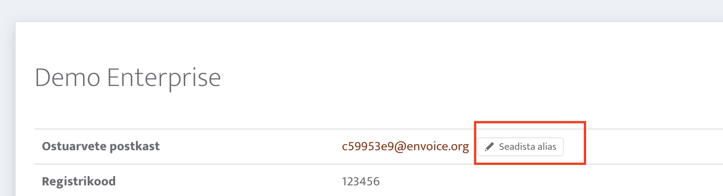Open the c59953e9@envoice.org email link
Viewport: 723px width, 196px height.
(x=406, y=147)
